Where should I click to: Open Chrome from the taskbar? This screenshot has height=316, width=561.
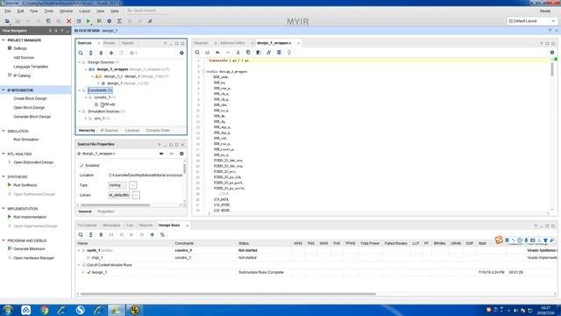(45, 310)
